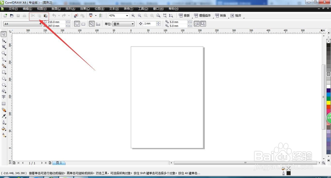Click the Copy icon
Viewport: 331px width, 178px height.
pos(39,16)
